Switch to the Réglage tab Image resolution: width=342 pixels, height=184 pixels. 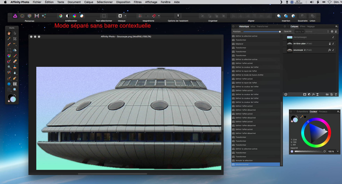pyautogui.click(x=311, y=26)
